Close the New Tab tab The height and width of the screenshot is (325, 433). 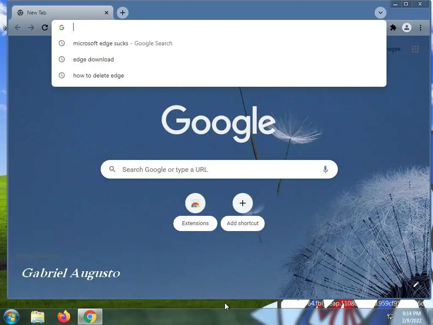click(x=106, y=13)
